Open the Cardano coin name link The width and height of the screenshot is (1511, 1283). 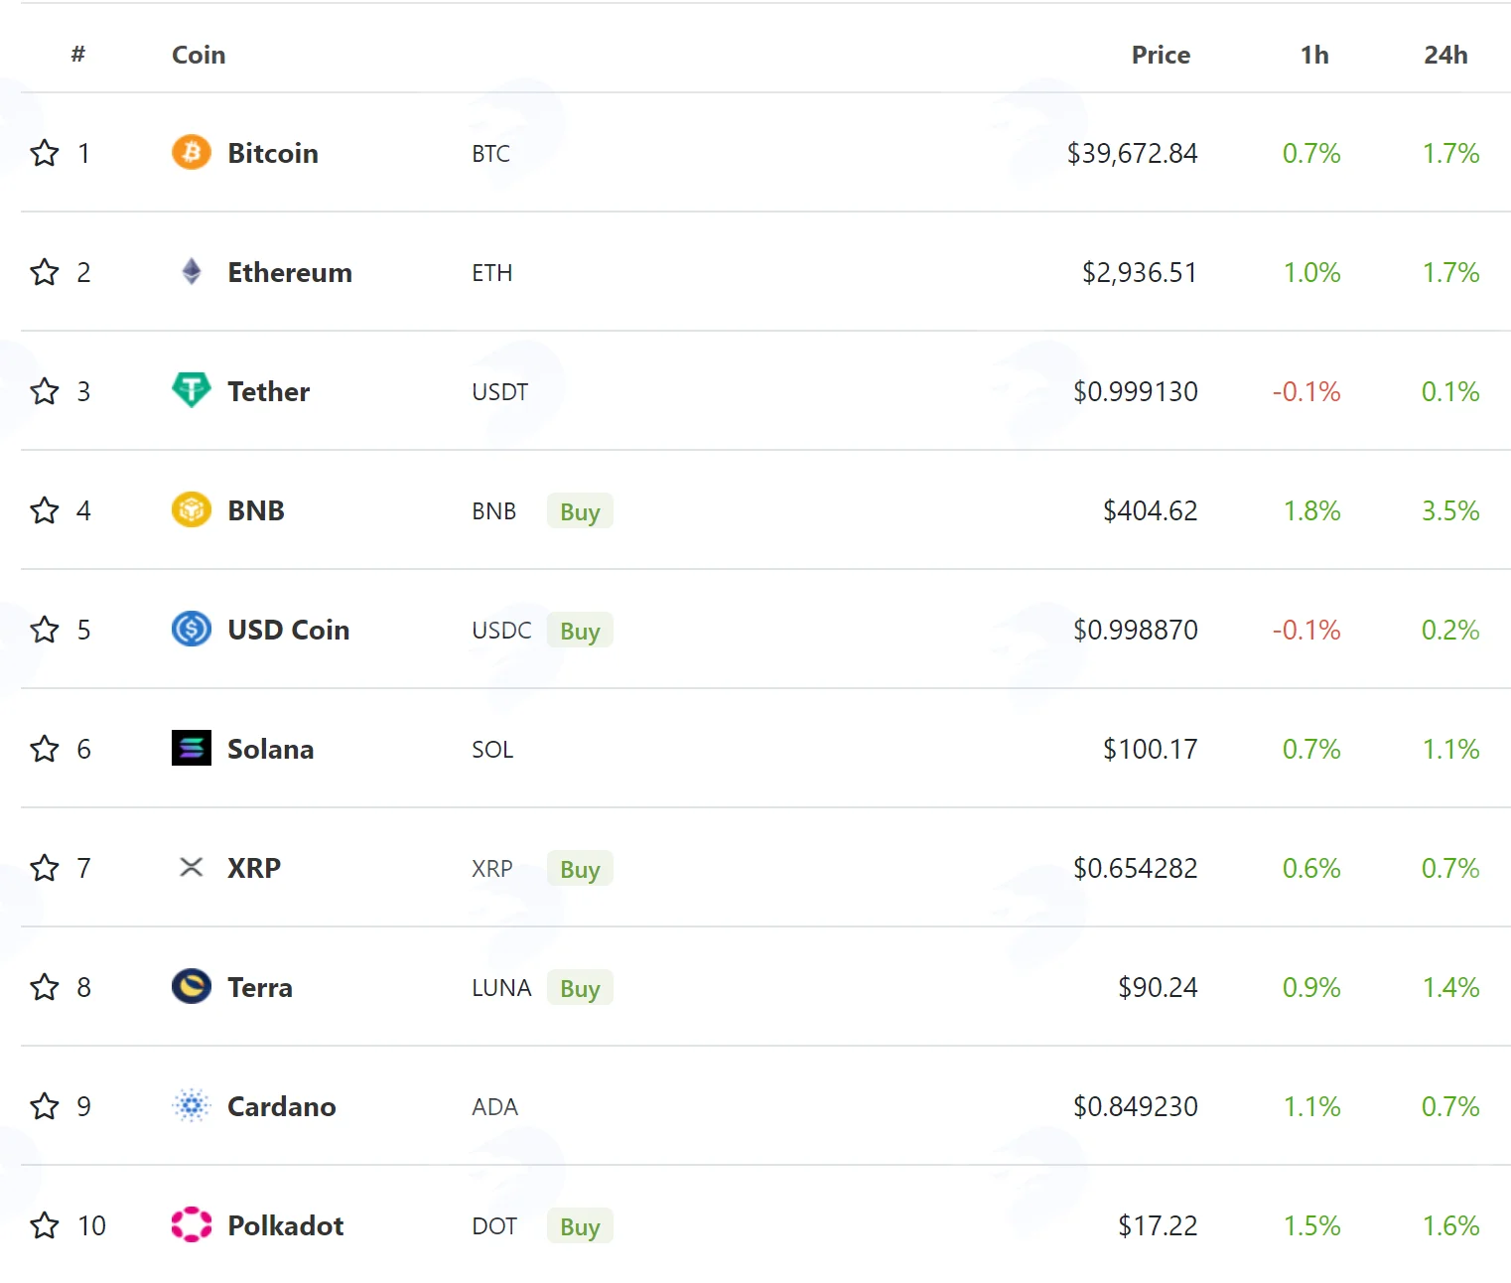coord(282,1106)
